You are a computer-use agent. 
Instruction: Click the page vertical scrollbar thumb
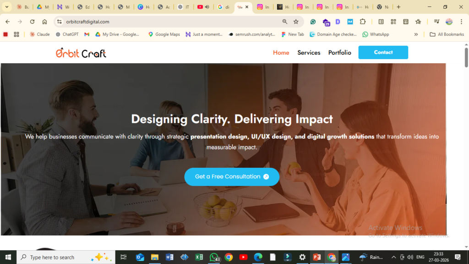(x=466, y=57)
